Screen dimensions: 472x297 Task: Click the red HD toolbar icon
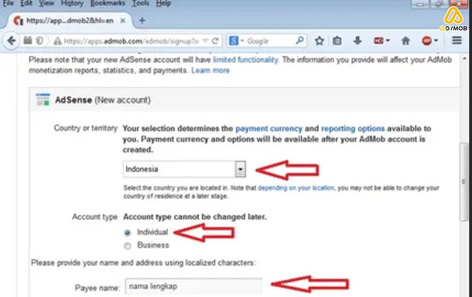pos(378,40)
